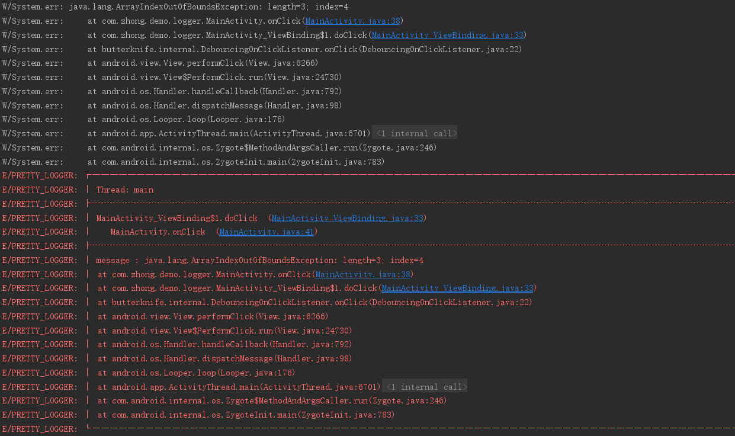
Task: Select W/System.err 'DebouncingOnClickListener.onClick' row
Action: coord(262,49)
